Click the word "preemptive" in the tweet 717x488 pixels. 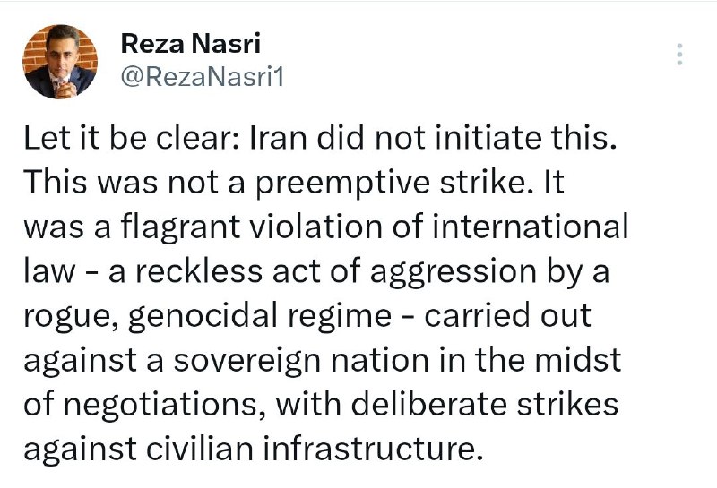pyautogui.click(x=342, y=184)
